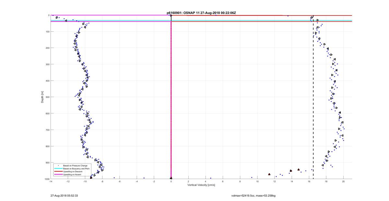Screen dimensions: 389x201
Task: Click the depth tick label 800
Action: (x=47, y=146)
